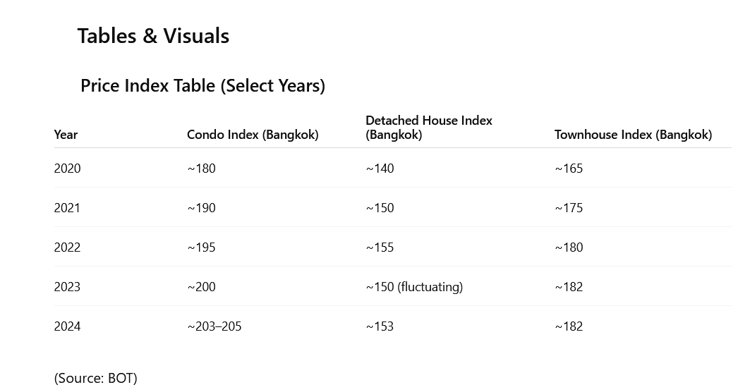
Task: Click the ~203–205 condo index cell
Action: coord(214,326)
